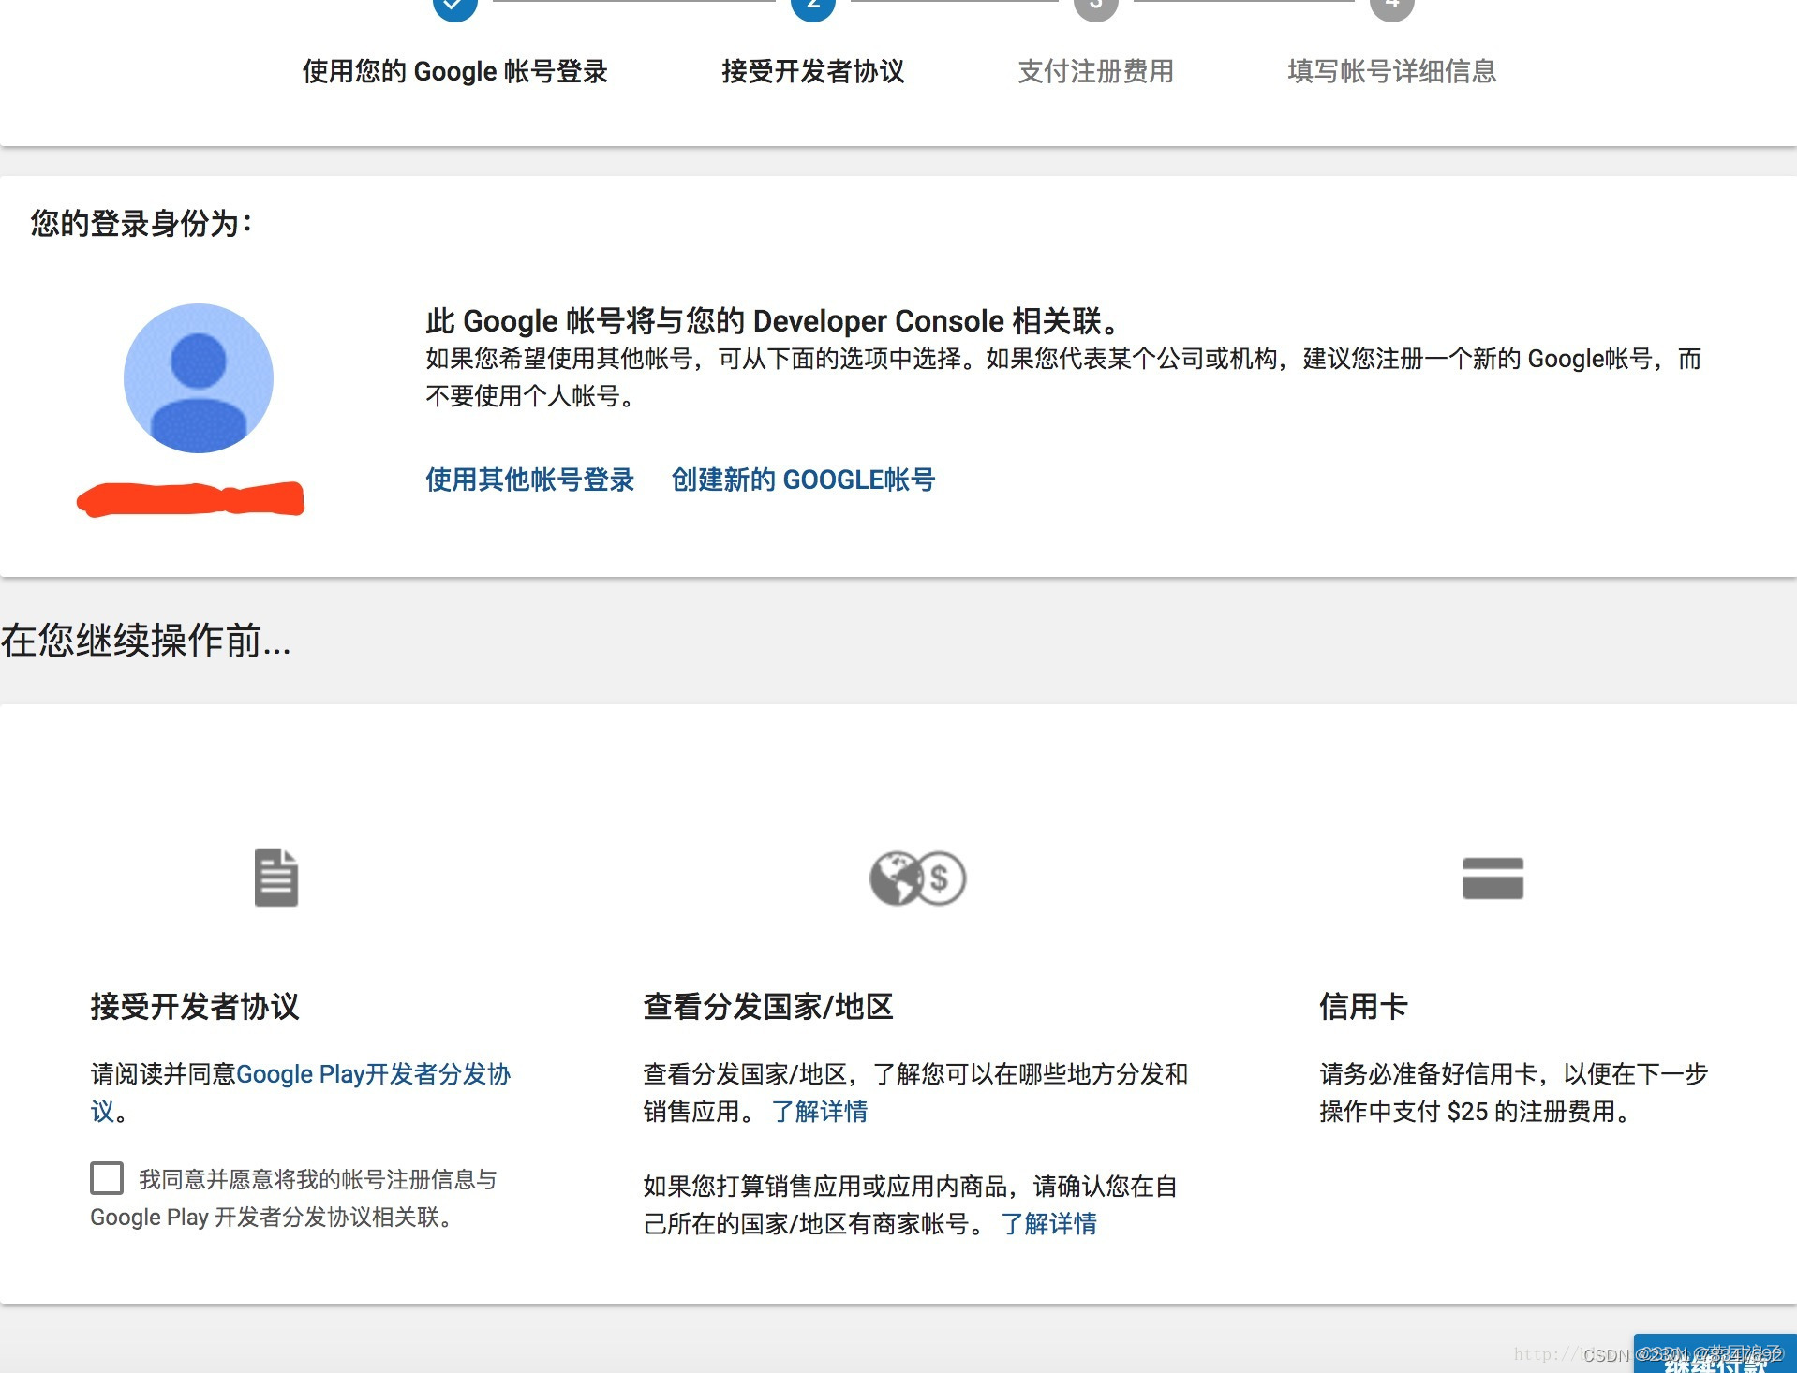Image resolution: width=1797 pixels, height=1373 pixels.
Task: Click the grey step 4 circle
Action: [1392, 6]
